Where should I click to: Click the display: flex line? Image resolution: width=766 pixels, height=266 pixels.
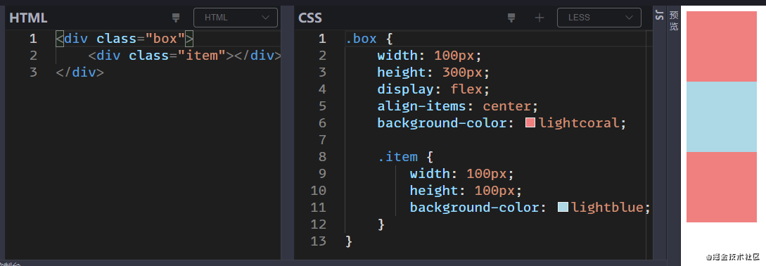[433, 89]
